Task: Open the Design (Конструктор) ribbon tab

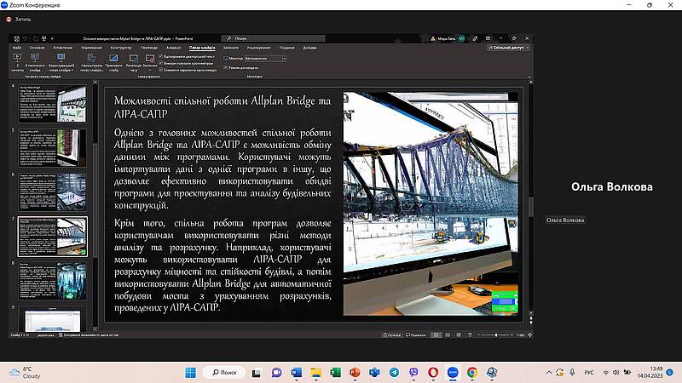Action: coord(120,48)
